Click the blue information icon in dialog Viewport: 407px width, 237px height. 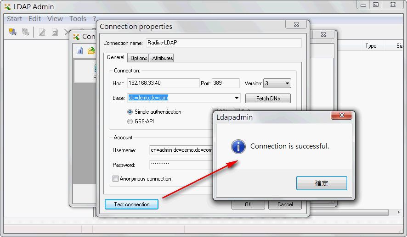click(x=238, y=147)
